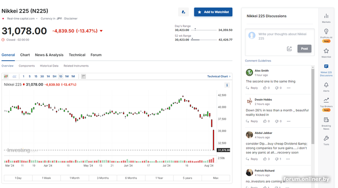Switch to area chart type icon
The image size is (338, 188).
(14, 76)
